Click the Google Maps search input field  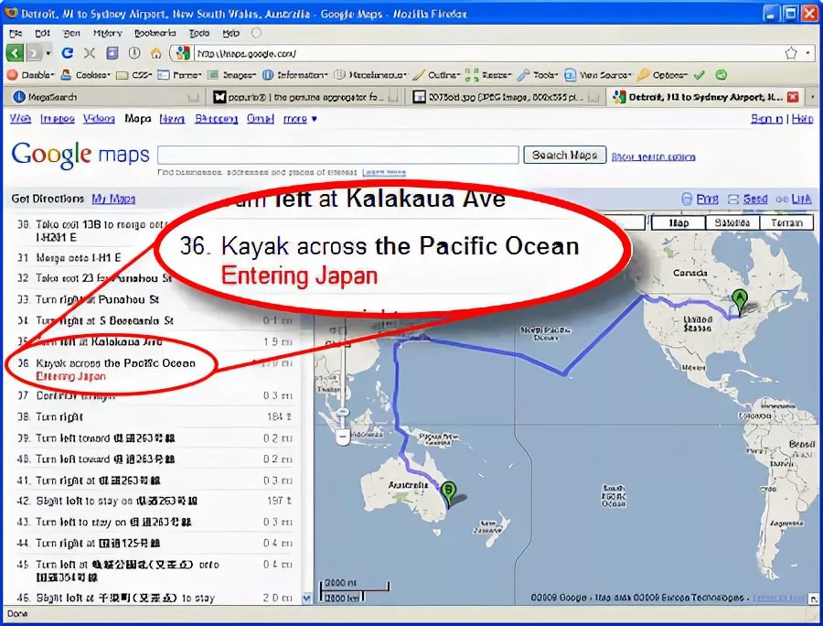click(338, 155)
